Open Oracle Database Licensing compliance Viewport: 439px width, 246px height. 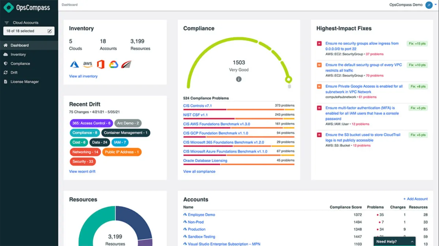(205, 160)
